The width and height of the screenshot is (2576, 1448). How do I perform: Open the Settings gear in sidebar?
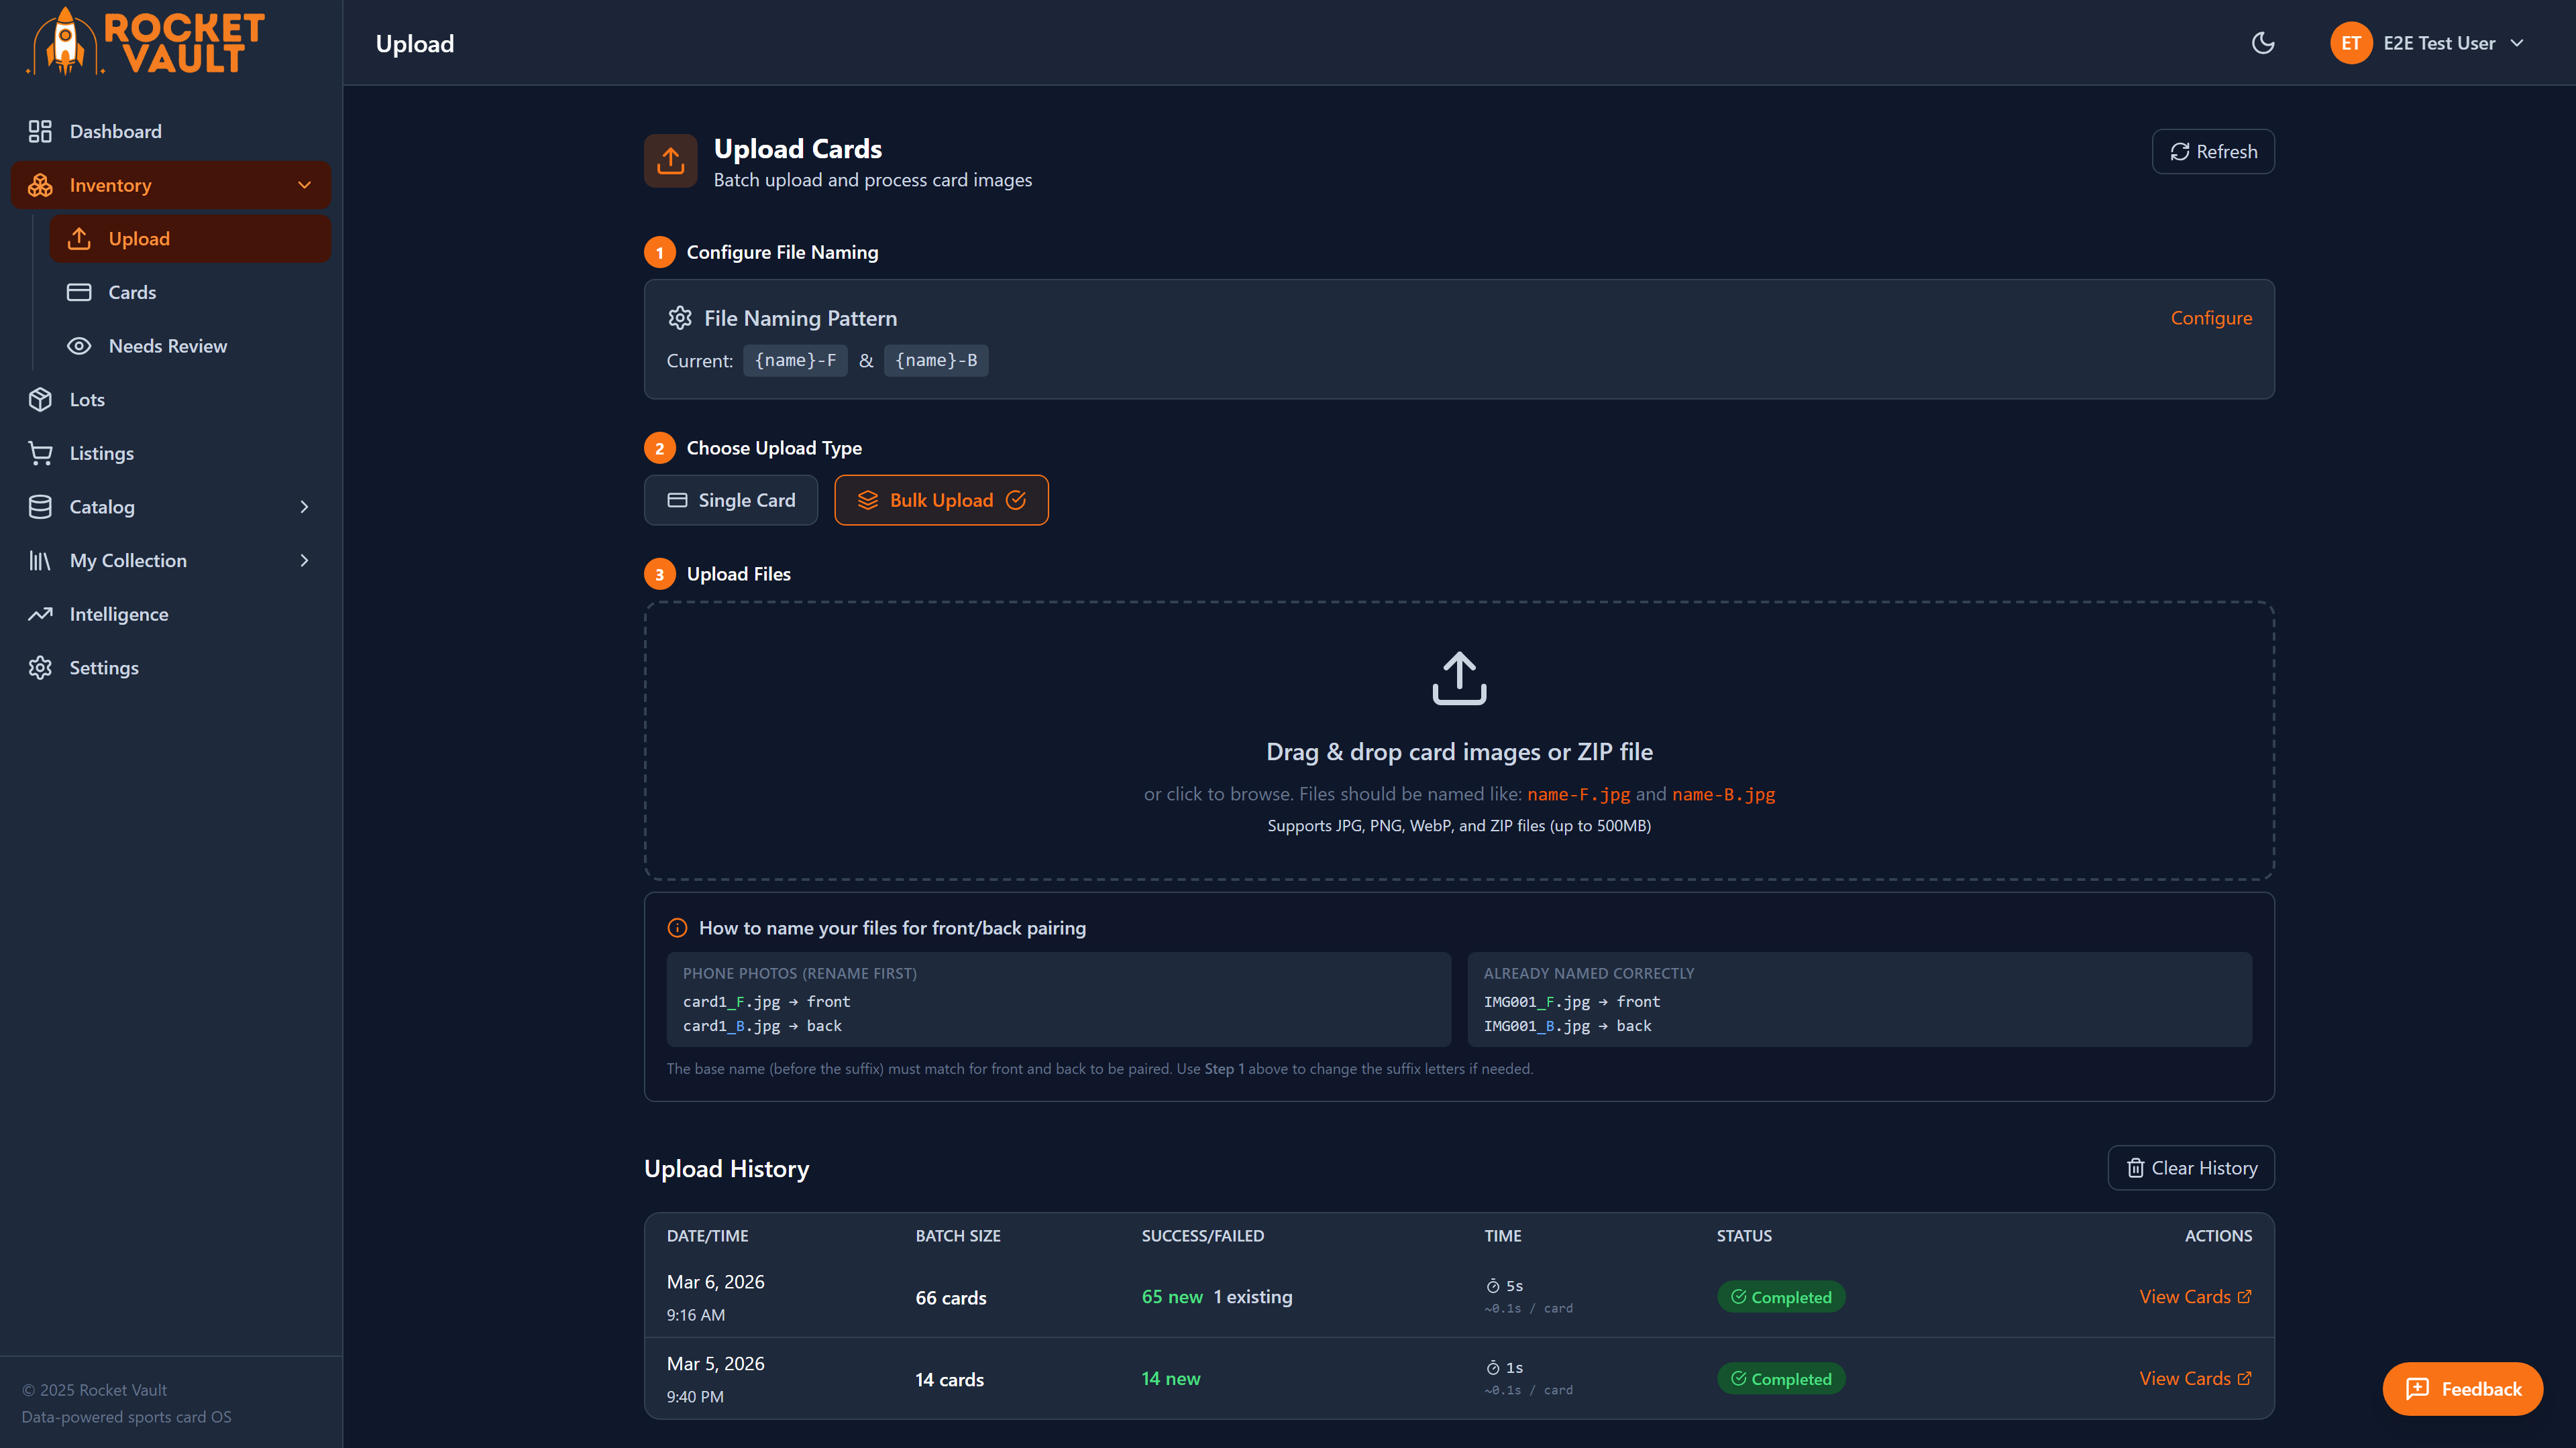pos(40,668)
